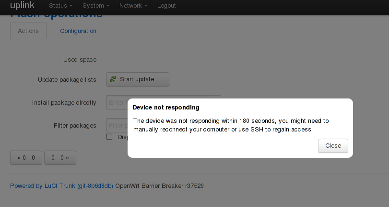
Task: Click the Filter packages label
Action: click(x=75, y=126)
